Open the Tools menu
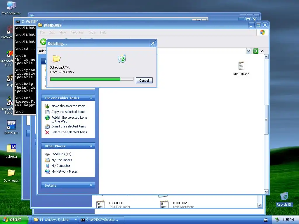299x224 pixels. [x=92, y=32]
